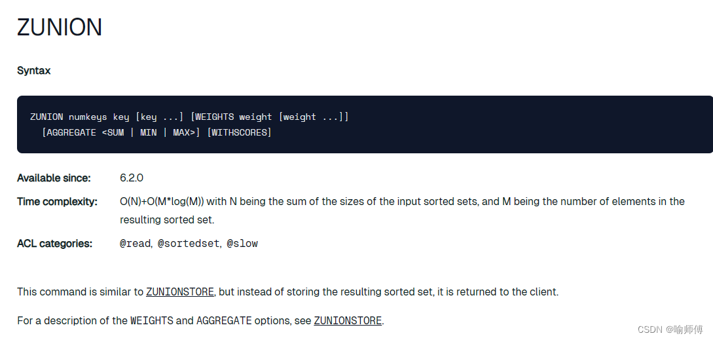Click the AGGREGATE option code line
713x340 pixels.
pos(156,133)
